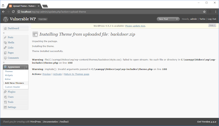Click the Vulnerable WP site title
Viewport: 219px width, 126px height.
tap(23, 19)
